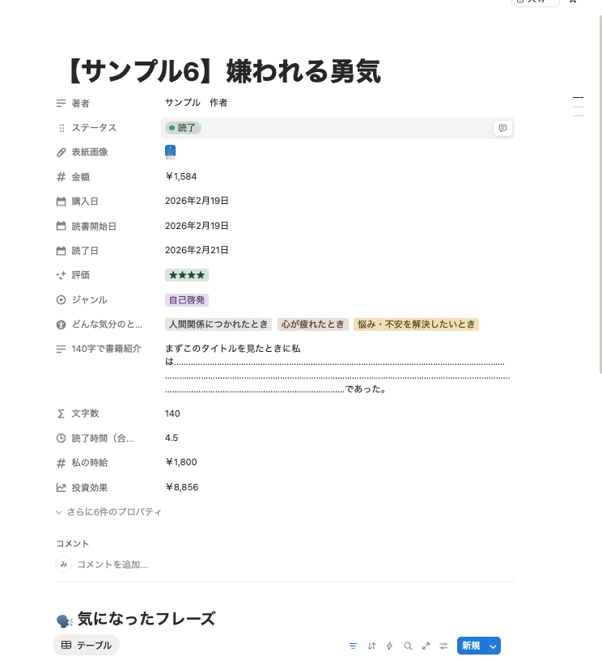Image resolution: width=602 pixels, height=661 pixels.
Task: Select the テーブル view tab
Action: [x=87, y=645]
